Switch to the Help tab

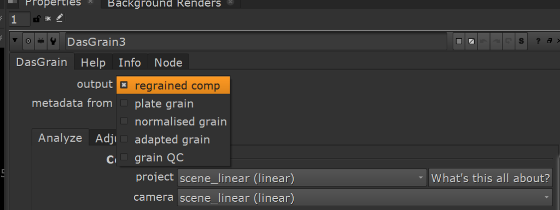(x=93, y=62)
